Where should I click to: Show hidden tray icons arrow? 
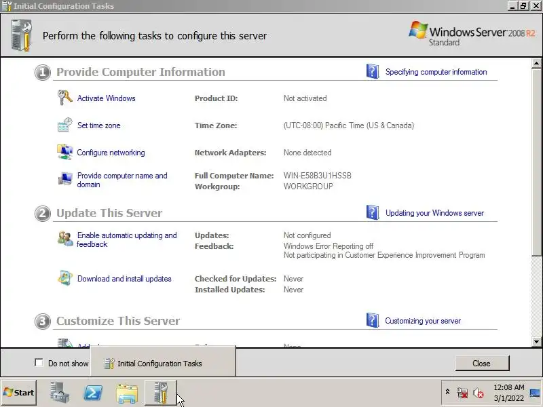tap(447, 392)
